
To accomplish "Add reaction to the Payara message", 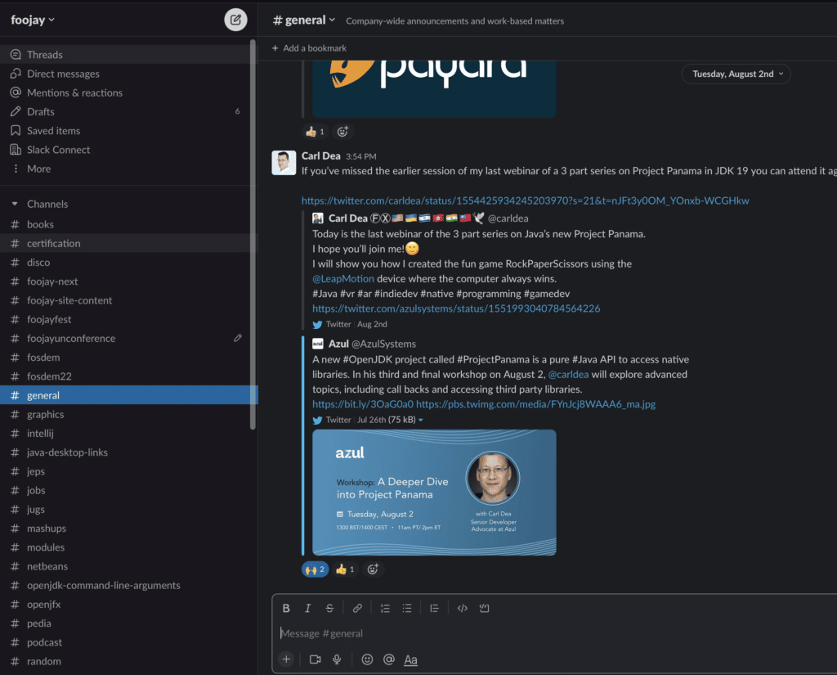I will pyautogui.click(x=342, y=132).
